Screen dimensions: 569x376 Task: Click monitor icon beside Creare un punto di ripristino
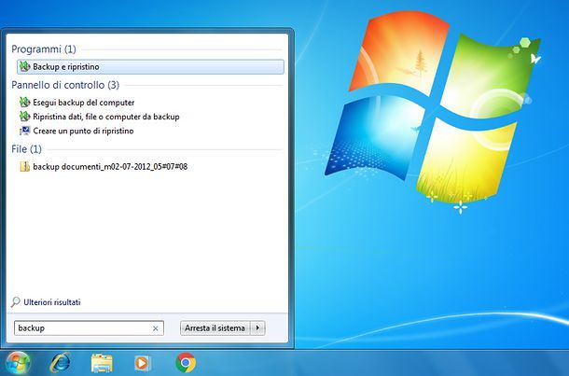pos(24,131)
